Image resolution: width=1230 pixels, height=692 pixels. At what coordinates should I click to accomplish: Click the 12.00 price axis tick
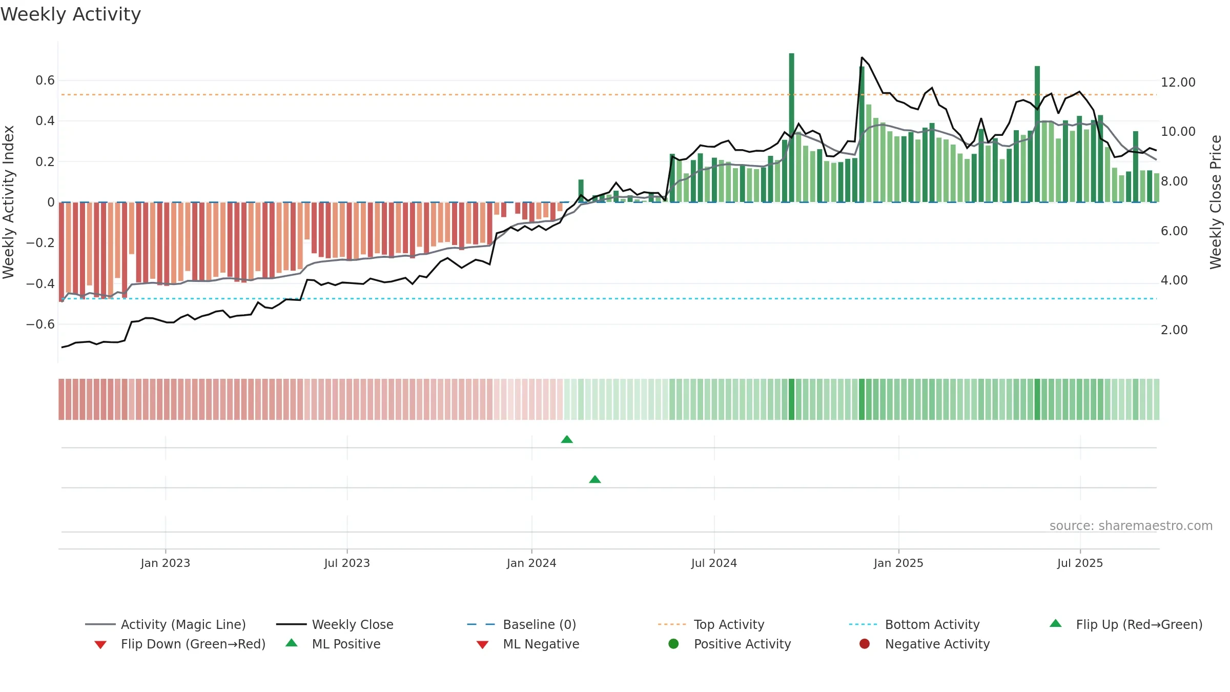coord(1178,83)
